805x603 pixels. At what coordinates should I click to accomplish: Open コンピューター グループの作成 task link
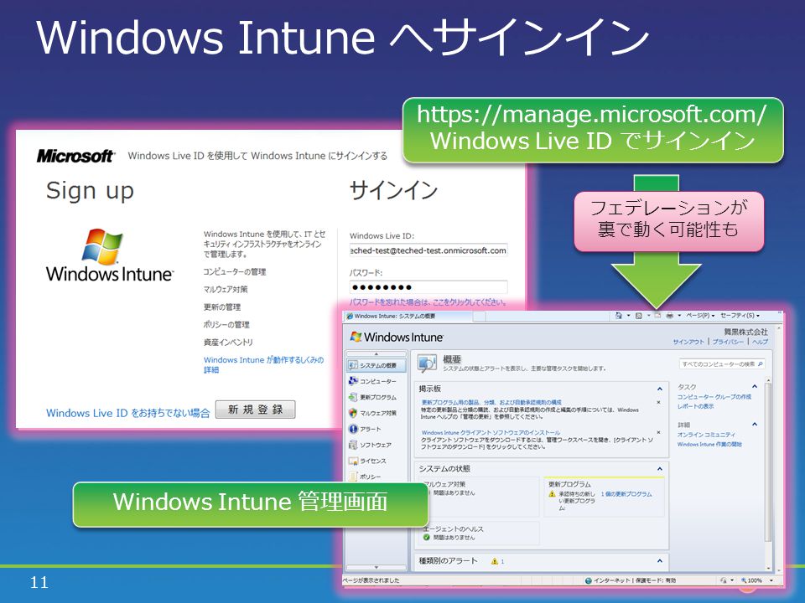714,397
